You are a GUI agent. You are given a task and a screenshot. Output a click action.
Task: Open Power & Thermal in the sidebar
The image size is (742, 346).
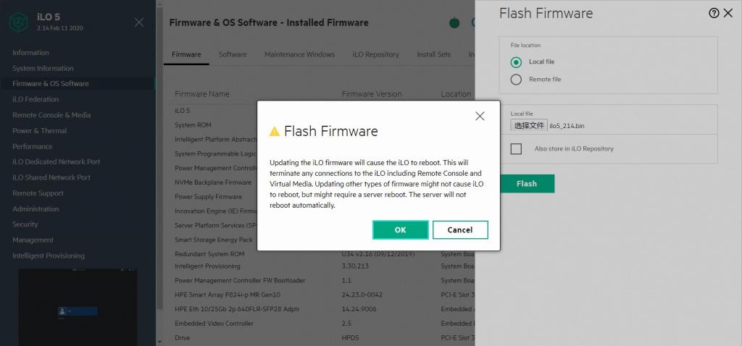(x=39, y=131)
